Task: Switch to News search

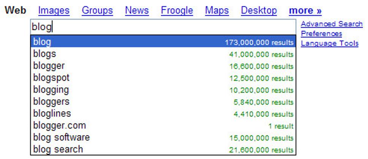Action: pos(137,11)
